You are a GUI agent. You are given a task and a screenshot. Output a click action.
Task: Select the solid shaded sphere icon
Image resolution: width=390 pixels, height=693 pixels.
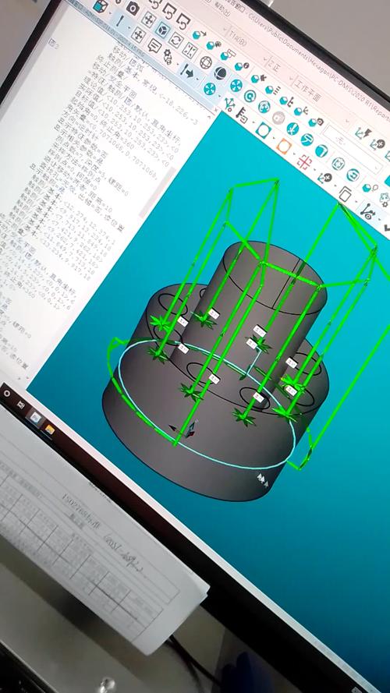click(x=221, y=73)
